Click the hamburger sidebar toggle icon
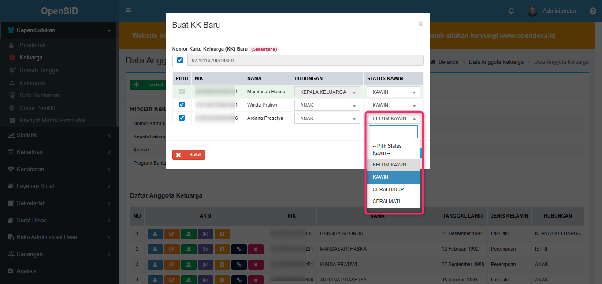The height and width of the screenshot is (284, 602). [x=128, y=11]
